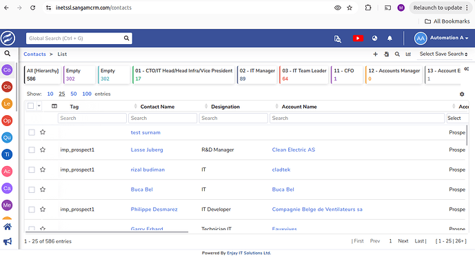Click the list settings gear icon
This screenshot has height=257, width=475.
pos(462,94)
